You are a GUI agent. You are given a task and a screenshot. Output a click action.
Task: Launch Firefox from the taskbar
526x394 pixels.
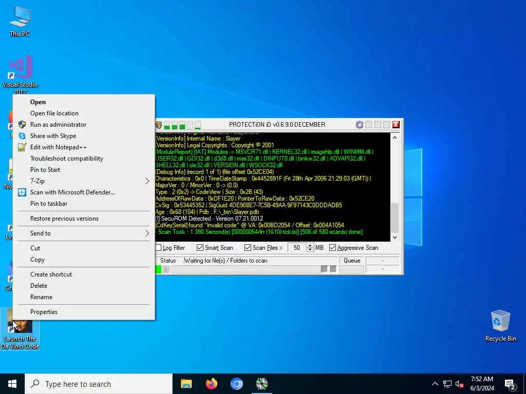pyautogui.click(x=211, y=384)
